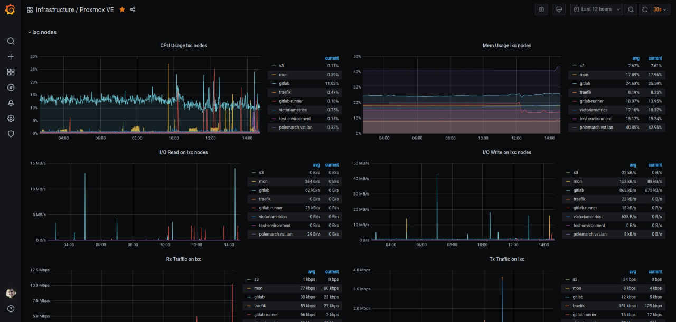Open the Configuration gear in sidebar
Screen dimensions: 676x322
pyautogui.click(x=11, y=119)
